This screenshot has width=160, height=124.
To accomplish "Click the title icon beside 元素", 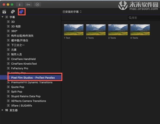I will pyautogui.click(x=8, y=50).
